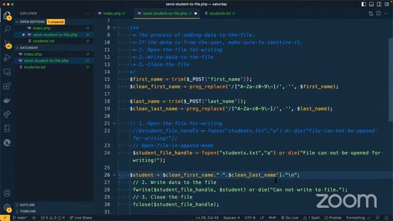Start Live Share from status bar
The height and width of the screenshot is (221, 393).
80,218
